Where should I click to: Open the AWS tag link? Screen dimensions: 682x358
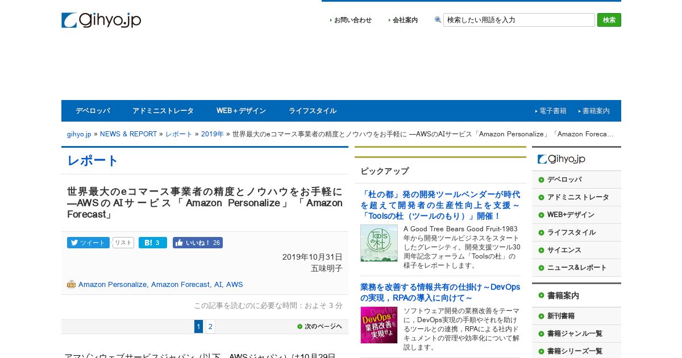click(x=235, y=284)
